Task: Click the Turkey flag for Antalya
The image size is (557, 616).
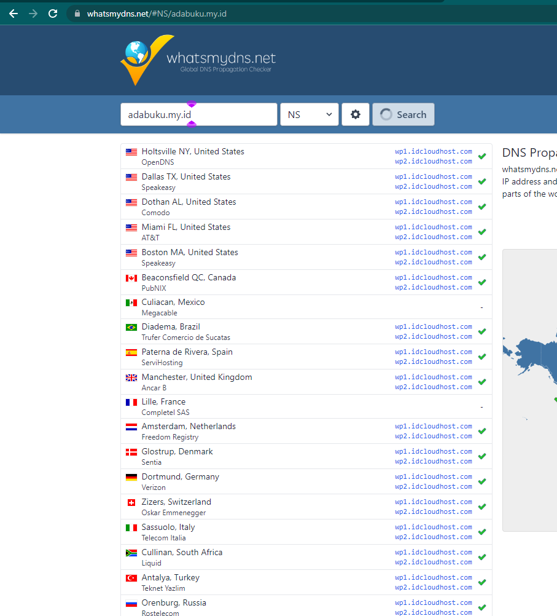Action: pos(131,578)
